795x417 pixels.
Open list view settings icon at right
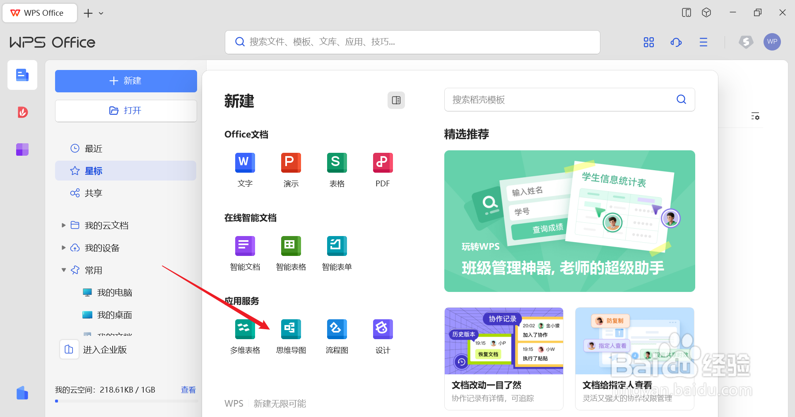pyautogui.click(x=756, y=116)
